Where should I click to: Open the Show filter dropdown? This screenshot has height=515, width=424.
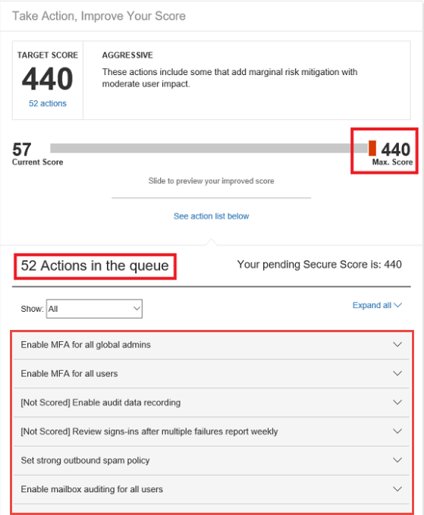point(94,309)
